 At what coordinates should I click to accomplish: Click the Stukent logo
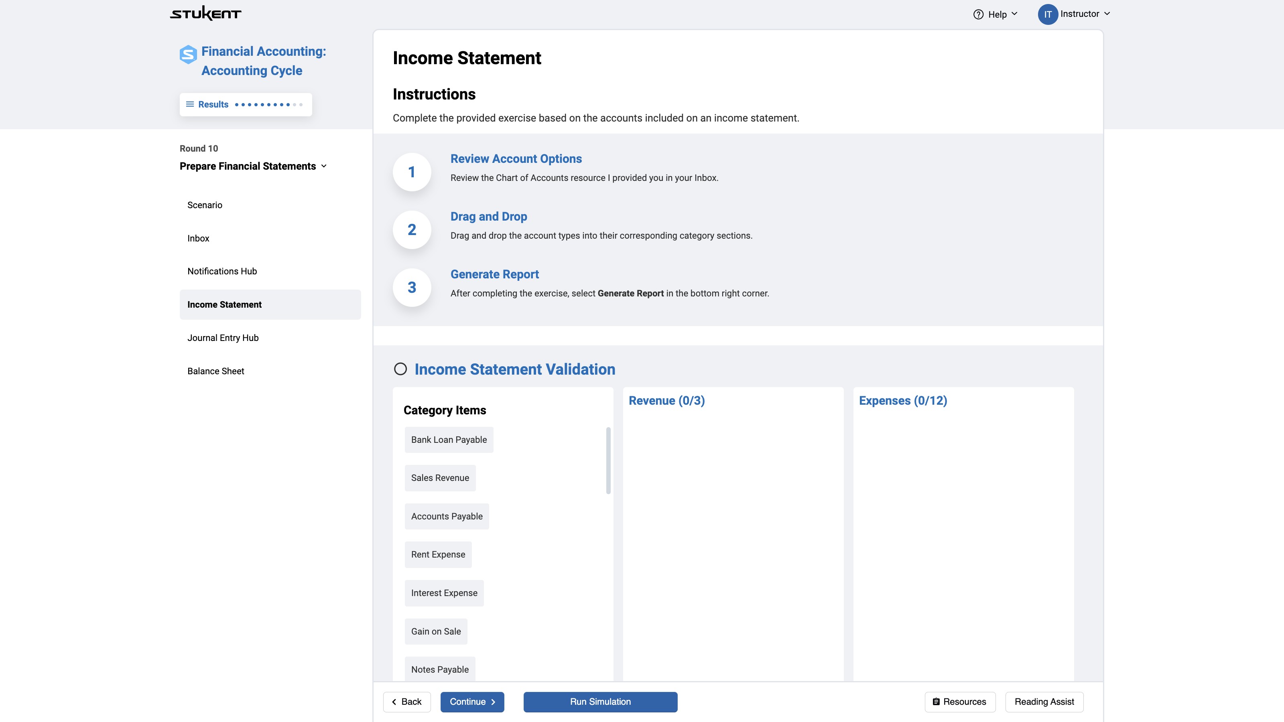[x=205, y=14]
